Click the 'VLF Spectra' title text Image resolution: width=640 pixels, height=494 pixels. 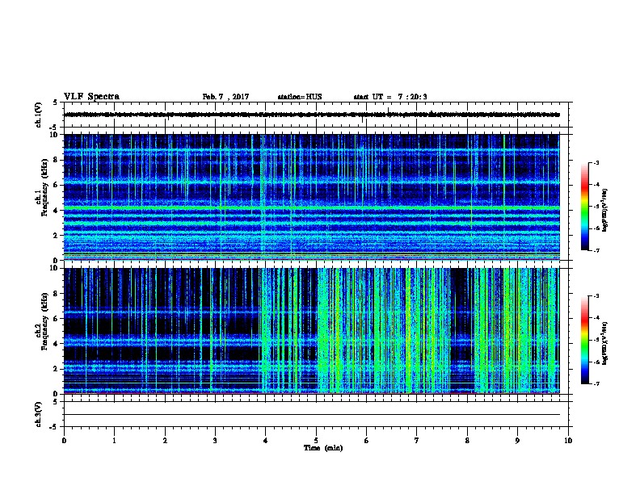[91, 97]
